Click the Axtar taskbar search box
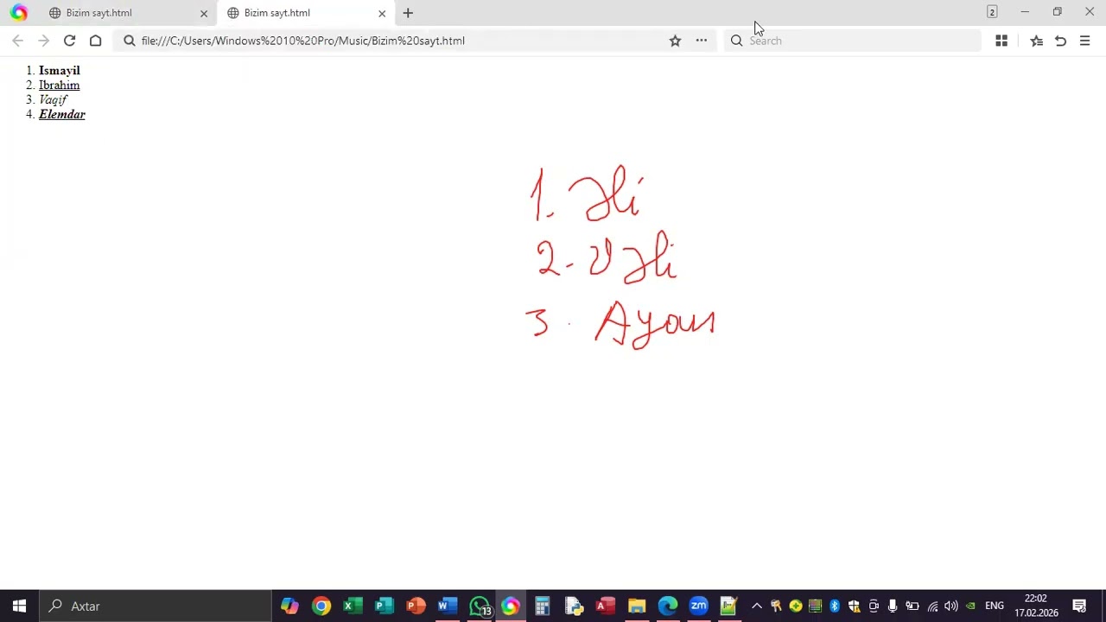This screenshot has height=622, width=1106. [x=156, y=606]
